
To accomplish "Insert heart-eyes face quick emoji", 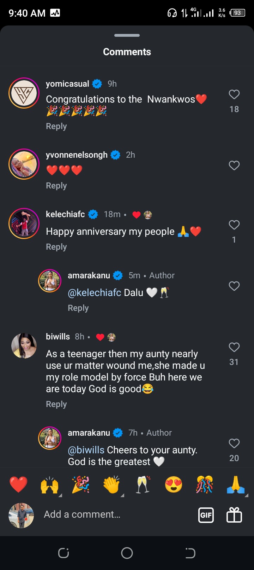I will tap(174, 484).
